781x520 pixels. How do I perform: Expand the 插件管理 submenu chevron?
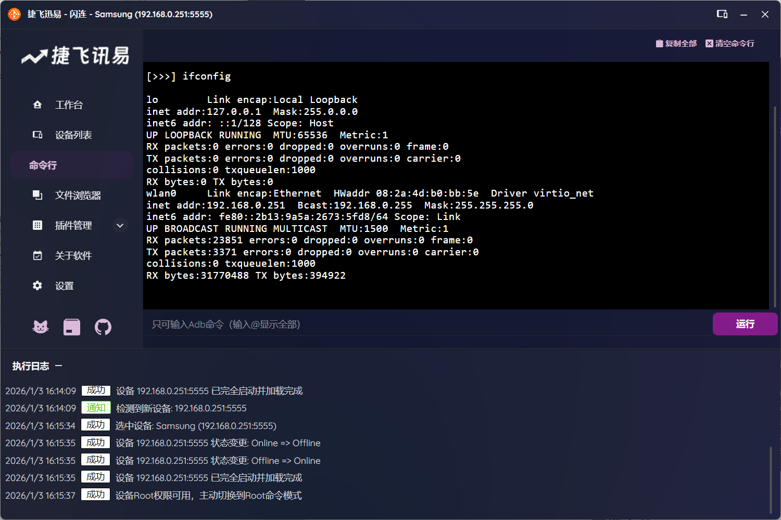[120, 226]
